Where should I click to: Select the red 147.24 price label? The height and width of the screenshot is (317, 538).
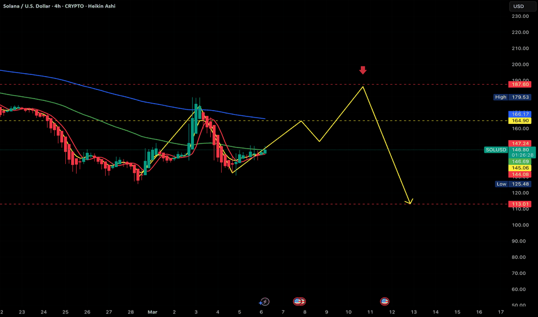(520, 144)
